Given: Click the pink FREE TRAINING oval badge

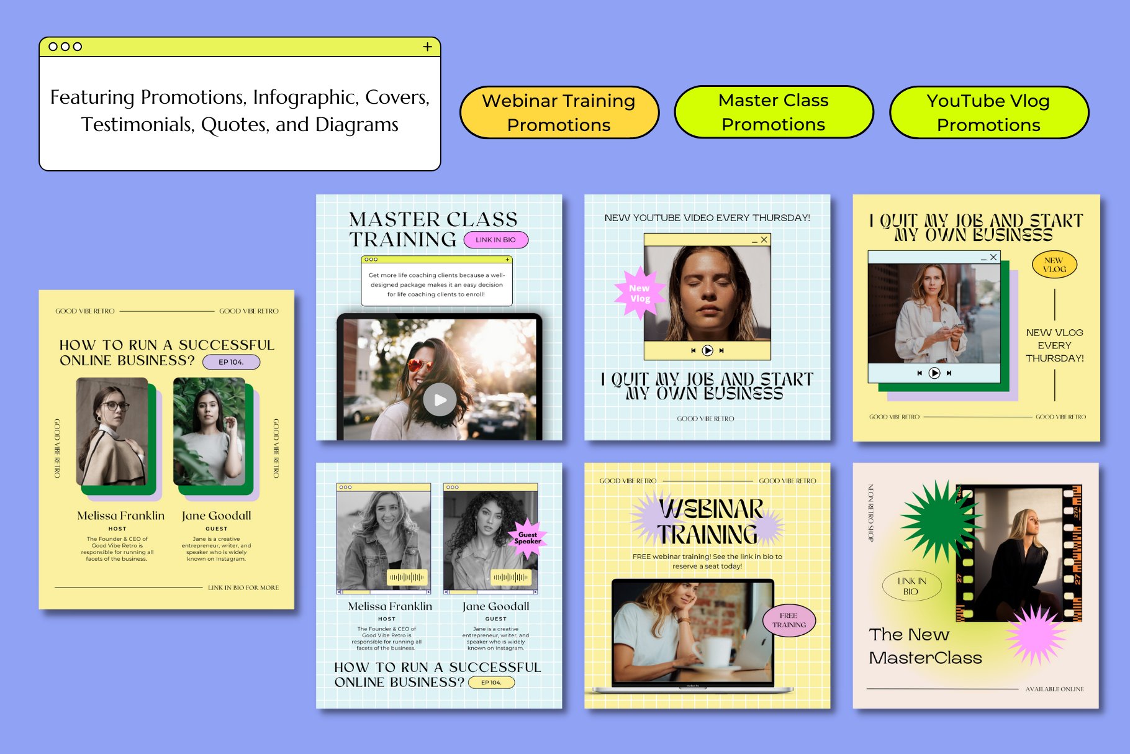Looking at the screenshot, I should click(789, 620).
